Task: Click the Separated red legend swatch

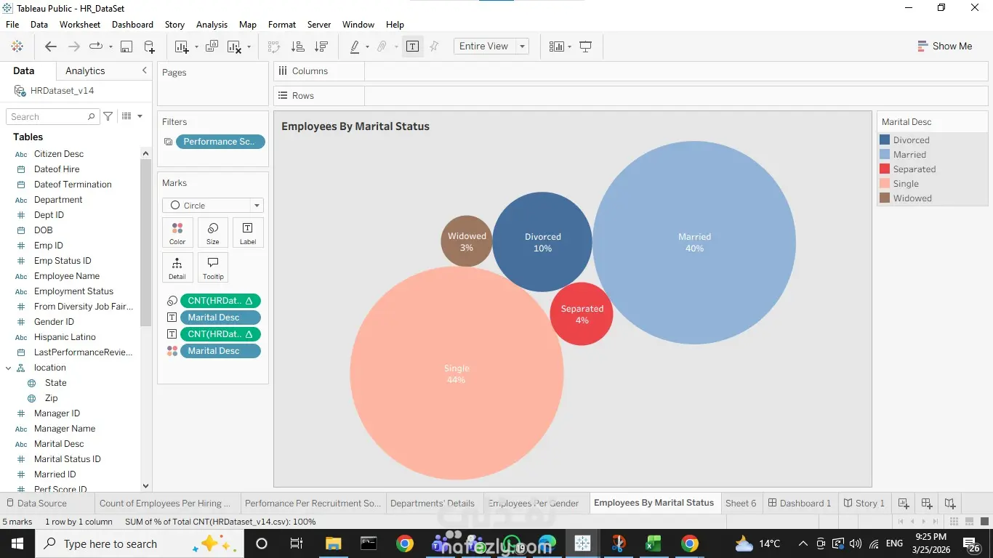Action: point(885,169)
